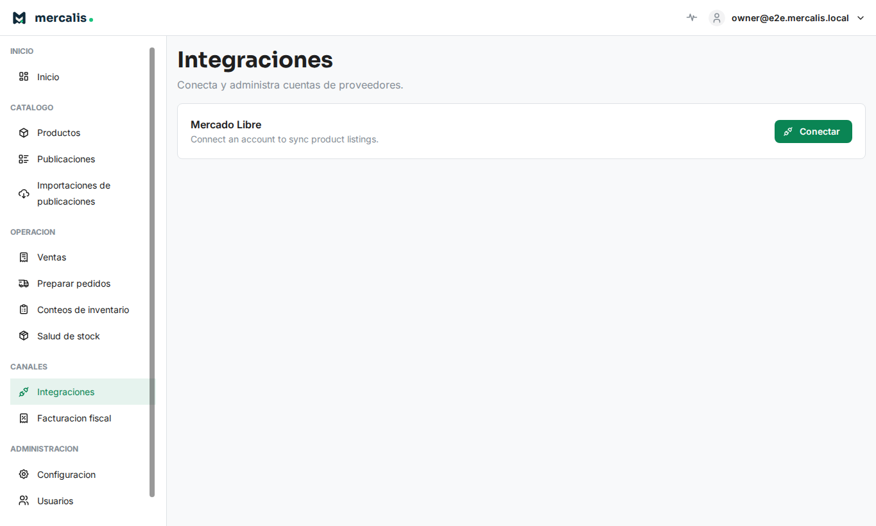Click 'Conecta y administra cuentas de proveedores.'

(x=290, y=85)
